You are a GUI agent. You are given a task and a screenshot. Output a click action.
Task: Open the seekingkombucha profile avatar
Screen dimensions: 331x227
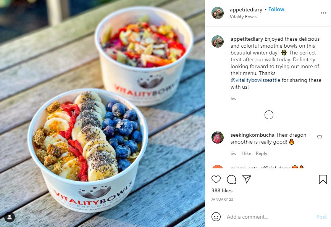pyautogui.click(x=218, y=137)
